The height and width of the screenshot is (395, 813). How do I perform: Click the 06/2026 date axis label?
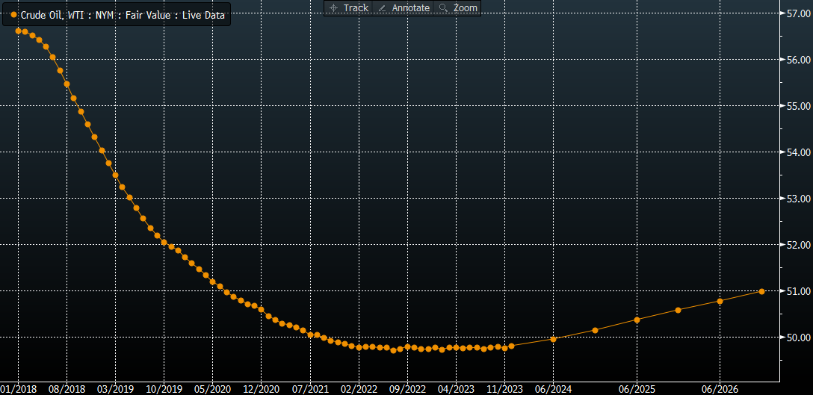(720, 388)
